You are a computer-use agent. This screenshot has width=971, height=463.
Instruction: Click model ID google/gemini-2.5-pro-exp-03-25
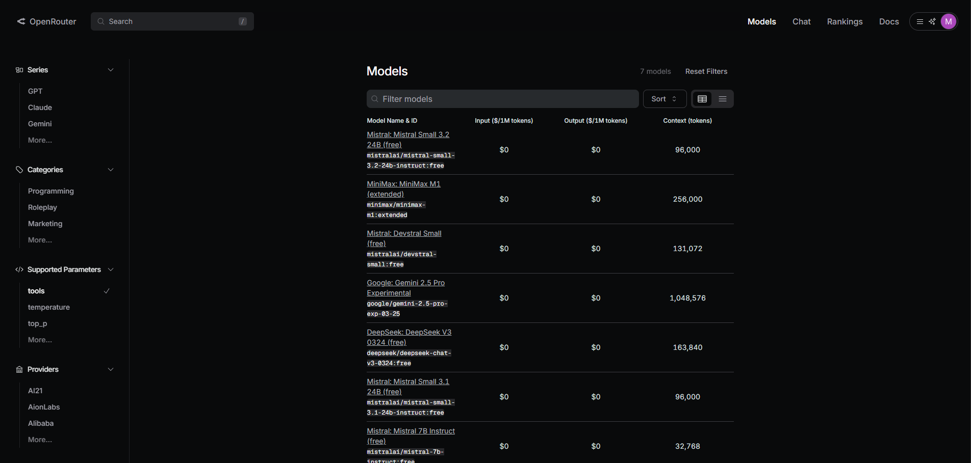(x=407, y=309)
